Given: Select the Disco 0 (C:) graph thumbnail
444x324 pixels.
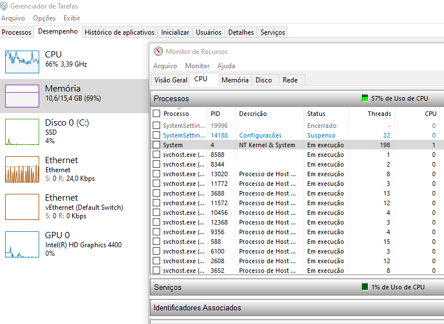Looking at the screenshot, I should pos(22,132).
